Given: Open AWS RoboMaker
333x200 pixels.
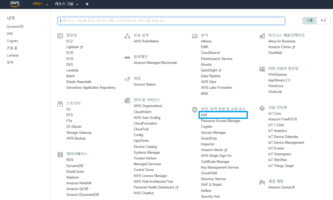Looking at the screenshot, I should (146, 41).
